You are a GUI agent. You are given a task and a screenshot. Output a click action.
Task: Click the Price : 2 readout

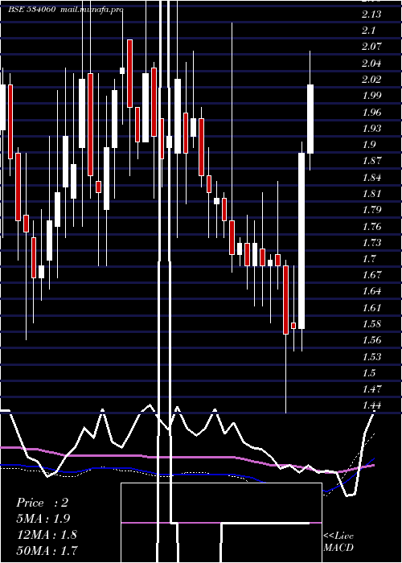point(43,503)
